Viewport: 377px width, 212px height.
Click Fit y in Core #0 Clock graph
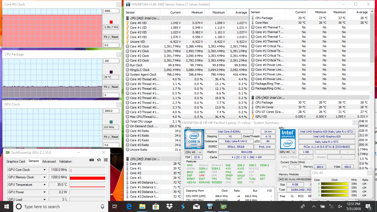coord(107,37)
